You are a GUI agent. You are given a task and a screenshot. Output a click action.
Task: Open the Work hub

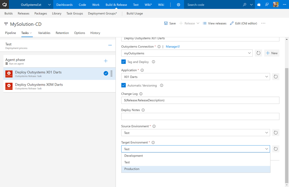96,5
